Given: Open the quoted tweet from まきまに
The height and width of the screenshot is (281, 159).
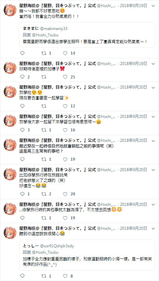Looking at the screenshot, I should (x=87, y=35).
